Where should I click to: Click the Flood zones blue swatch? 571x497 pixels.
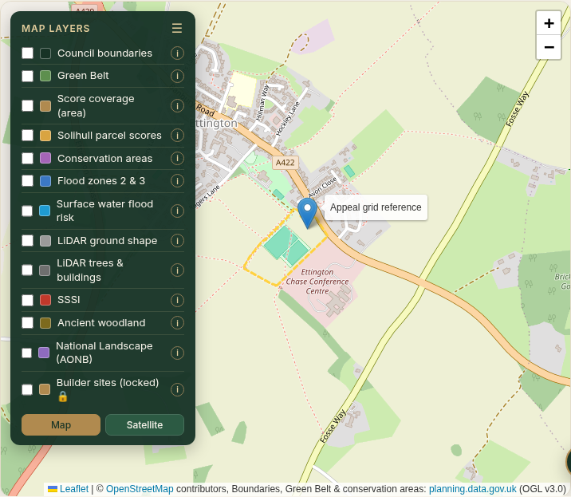coord(45,181)
